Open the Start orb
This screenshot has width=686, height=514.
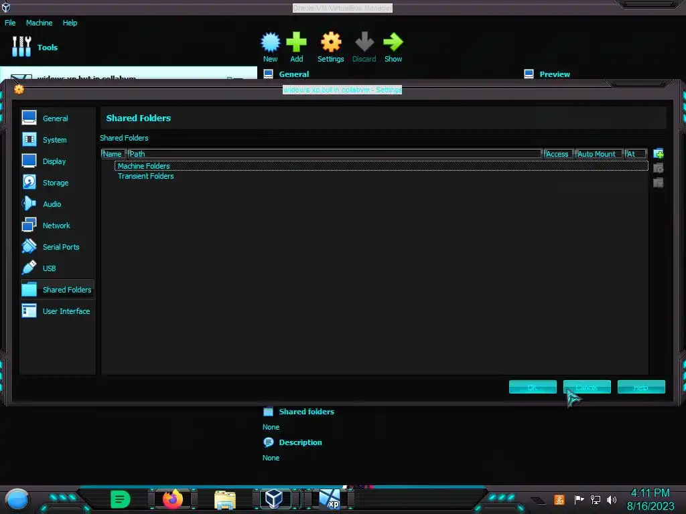coord(17,499)
